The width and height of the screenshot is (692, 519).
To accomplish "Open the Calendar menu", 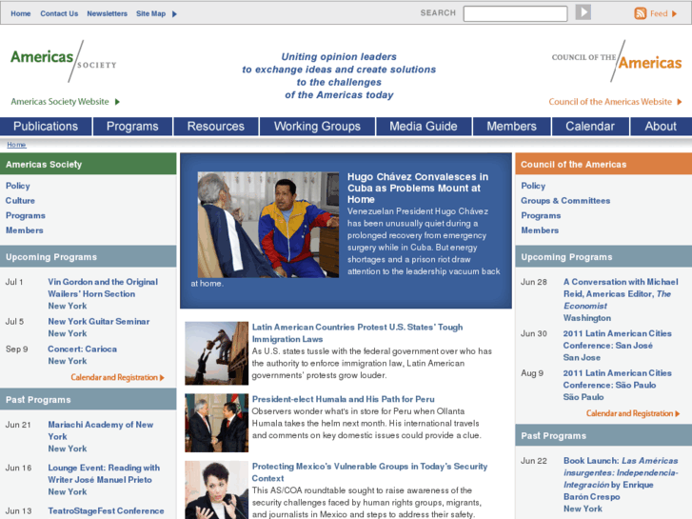I will click(x=590, y=127).
